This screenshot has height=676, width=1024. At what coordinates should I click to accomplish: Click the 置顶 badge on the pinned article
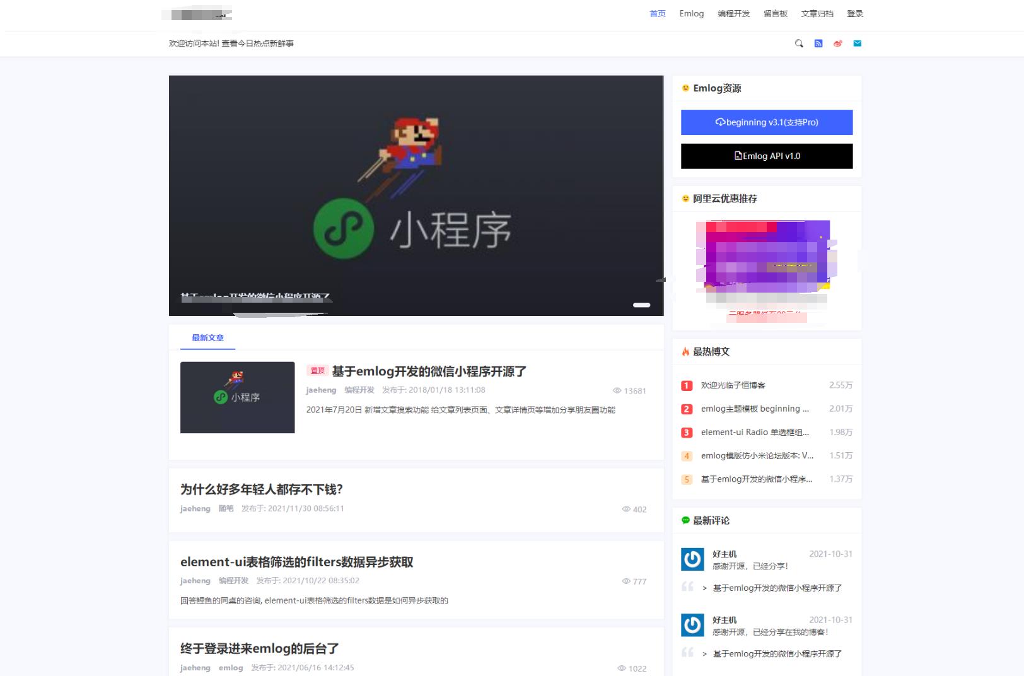(317, 371)
